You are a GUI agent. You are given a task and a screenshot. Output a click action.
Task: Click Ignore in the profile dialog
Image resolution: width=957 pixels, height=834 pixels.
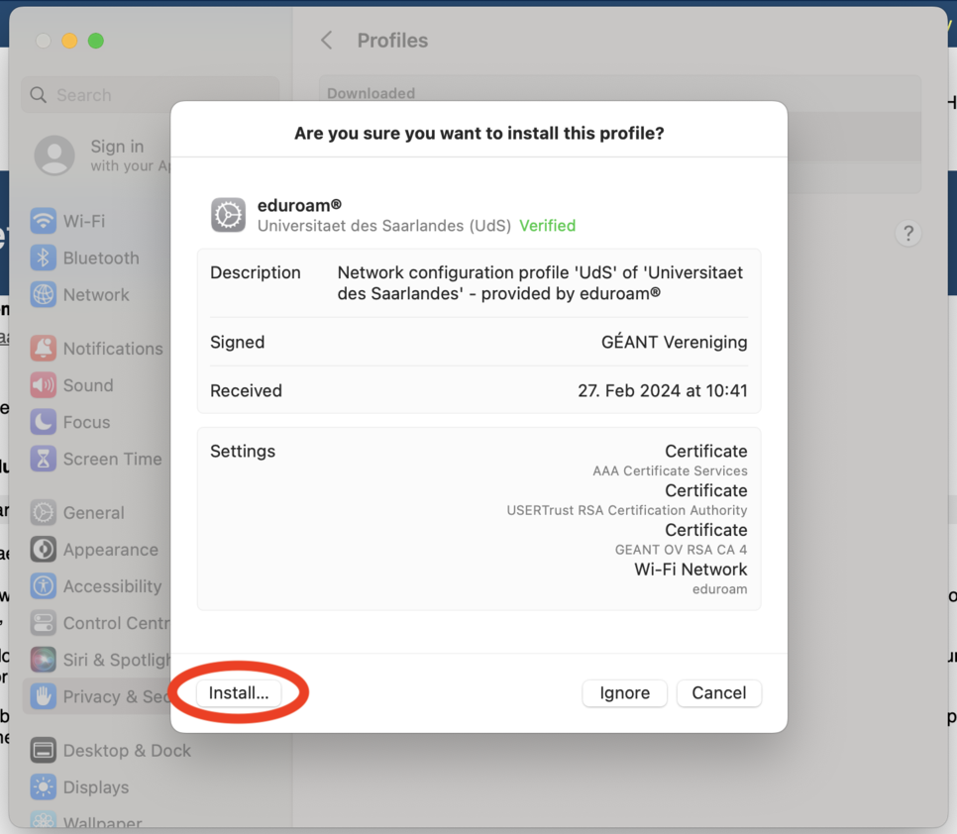click(x=624, y=693)
